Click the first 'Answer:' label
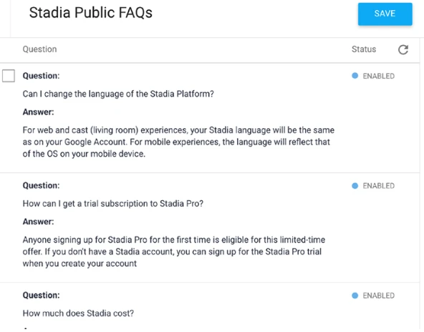Image resolution: width=424 pixels, height=332 pixels. pyautogui.click(x=38, y=112)
